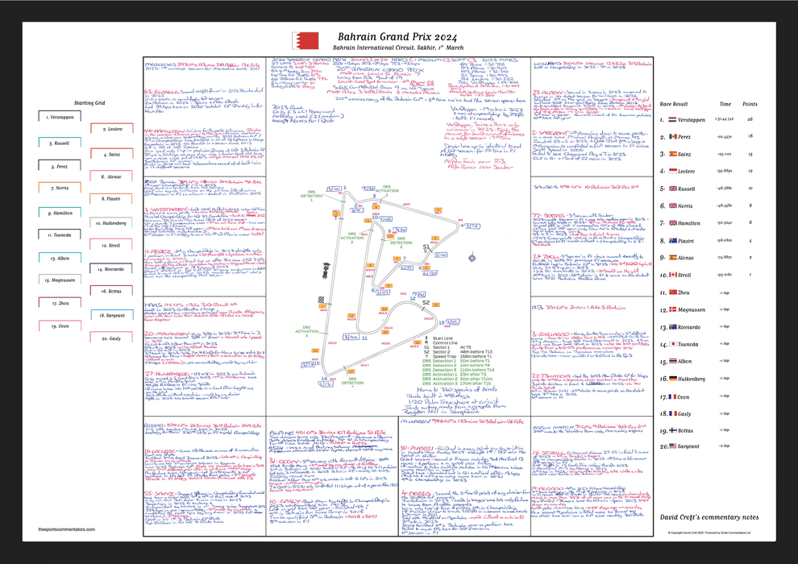Image resolution: width=798 pixels, height=564 pixels.
Task: Click the Bahrain flag beside the title
Action: tap(322, 41)
